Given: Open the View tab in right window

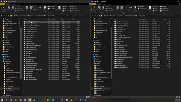Looking at the screenshot, I should coord(109,4).
